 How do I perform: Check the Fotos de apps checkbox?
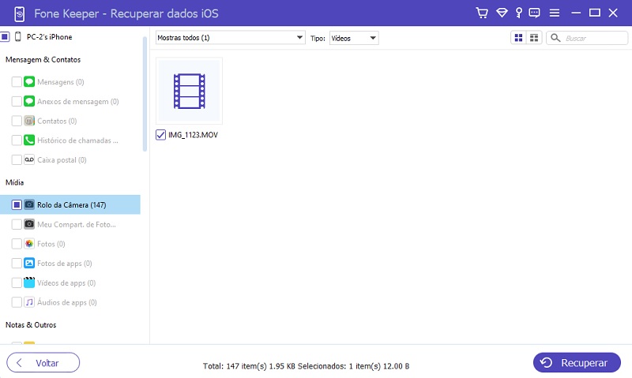click(17, 264)
